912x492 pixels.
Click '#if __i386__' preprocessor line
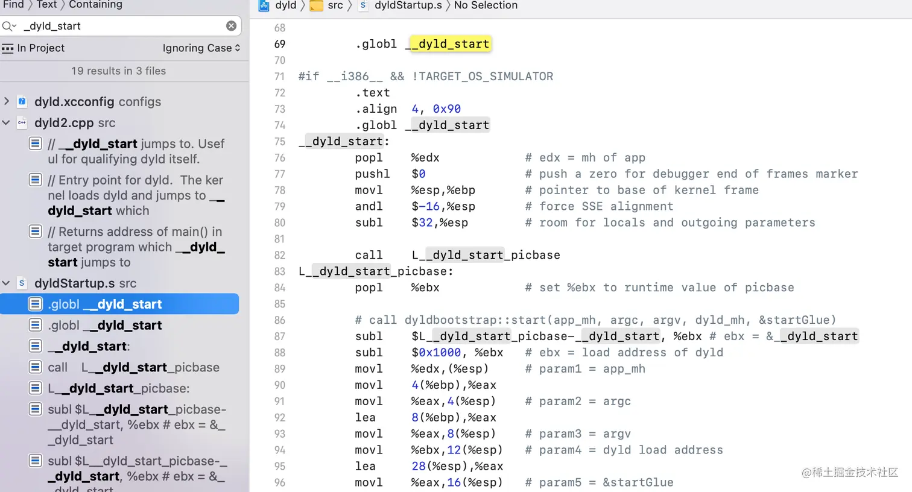tap(426, 77)
